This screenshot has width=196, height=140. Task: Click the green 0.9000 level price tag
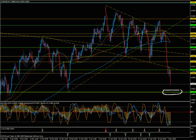coord(193,92)
